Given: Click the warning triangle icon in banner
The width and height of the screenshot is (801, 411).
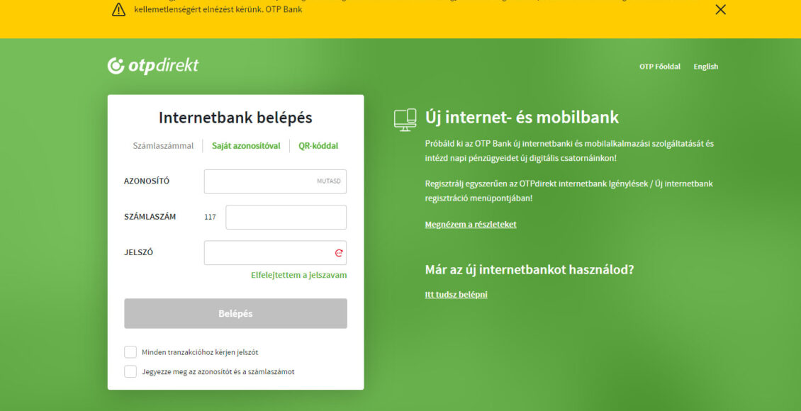Looking at the screenshot, I should pos(118,10).
